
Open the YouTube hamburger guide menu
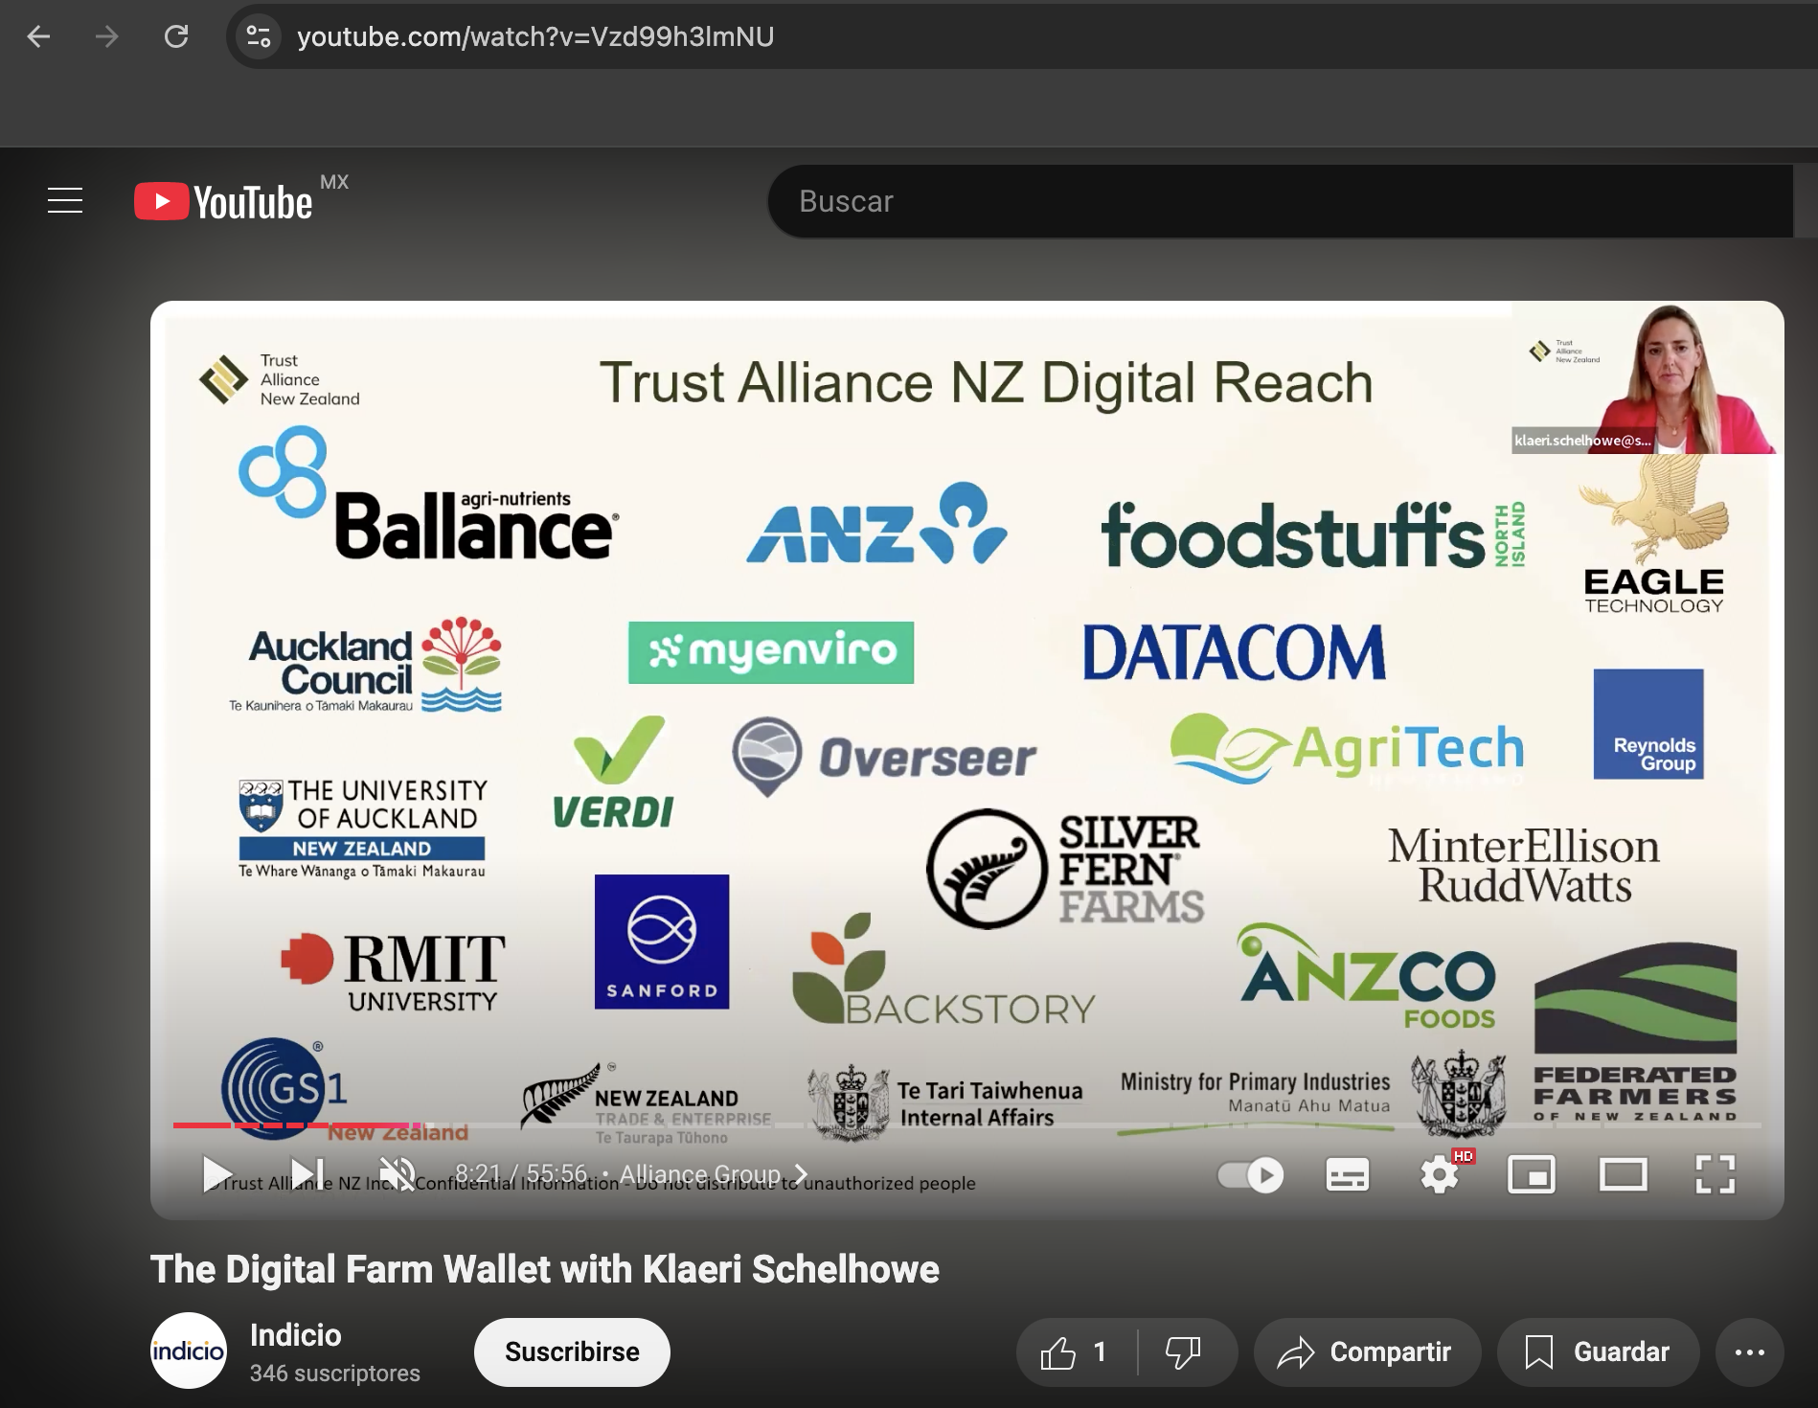pyautogui.click(x=65, y=200)
